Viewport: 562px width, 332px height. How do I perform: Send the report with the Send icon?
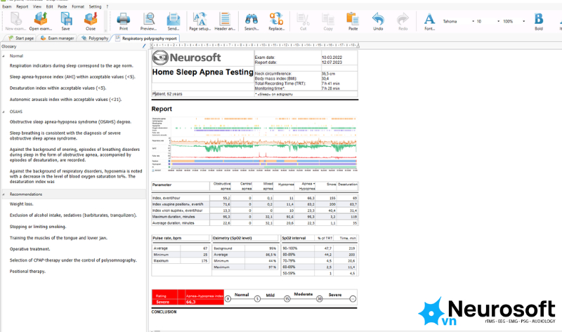point(173,21)
